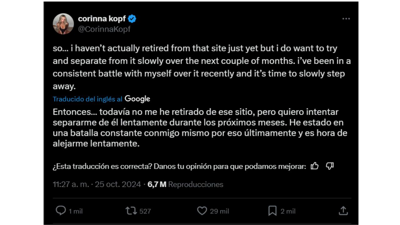Give positive translation feedback with thumbs up
Image resolution: width=400 pixels, height=225 pixels.
click(x=315, y=166)
